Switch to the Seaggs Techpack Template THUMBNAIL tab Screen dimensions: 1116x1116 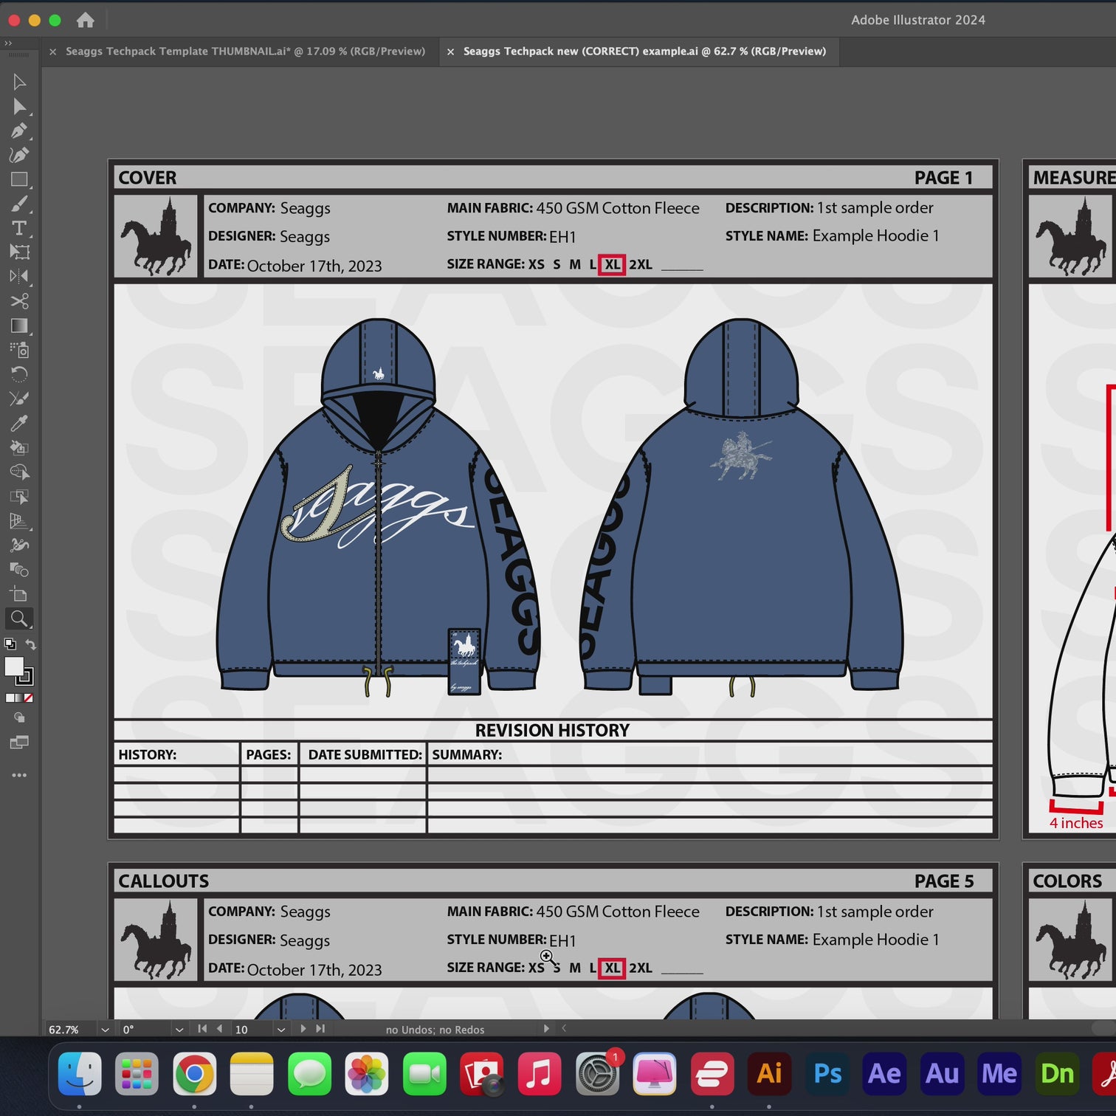coord(244,52)
